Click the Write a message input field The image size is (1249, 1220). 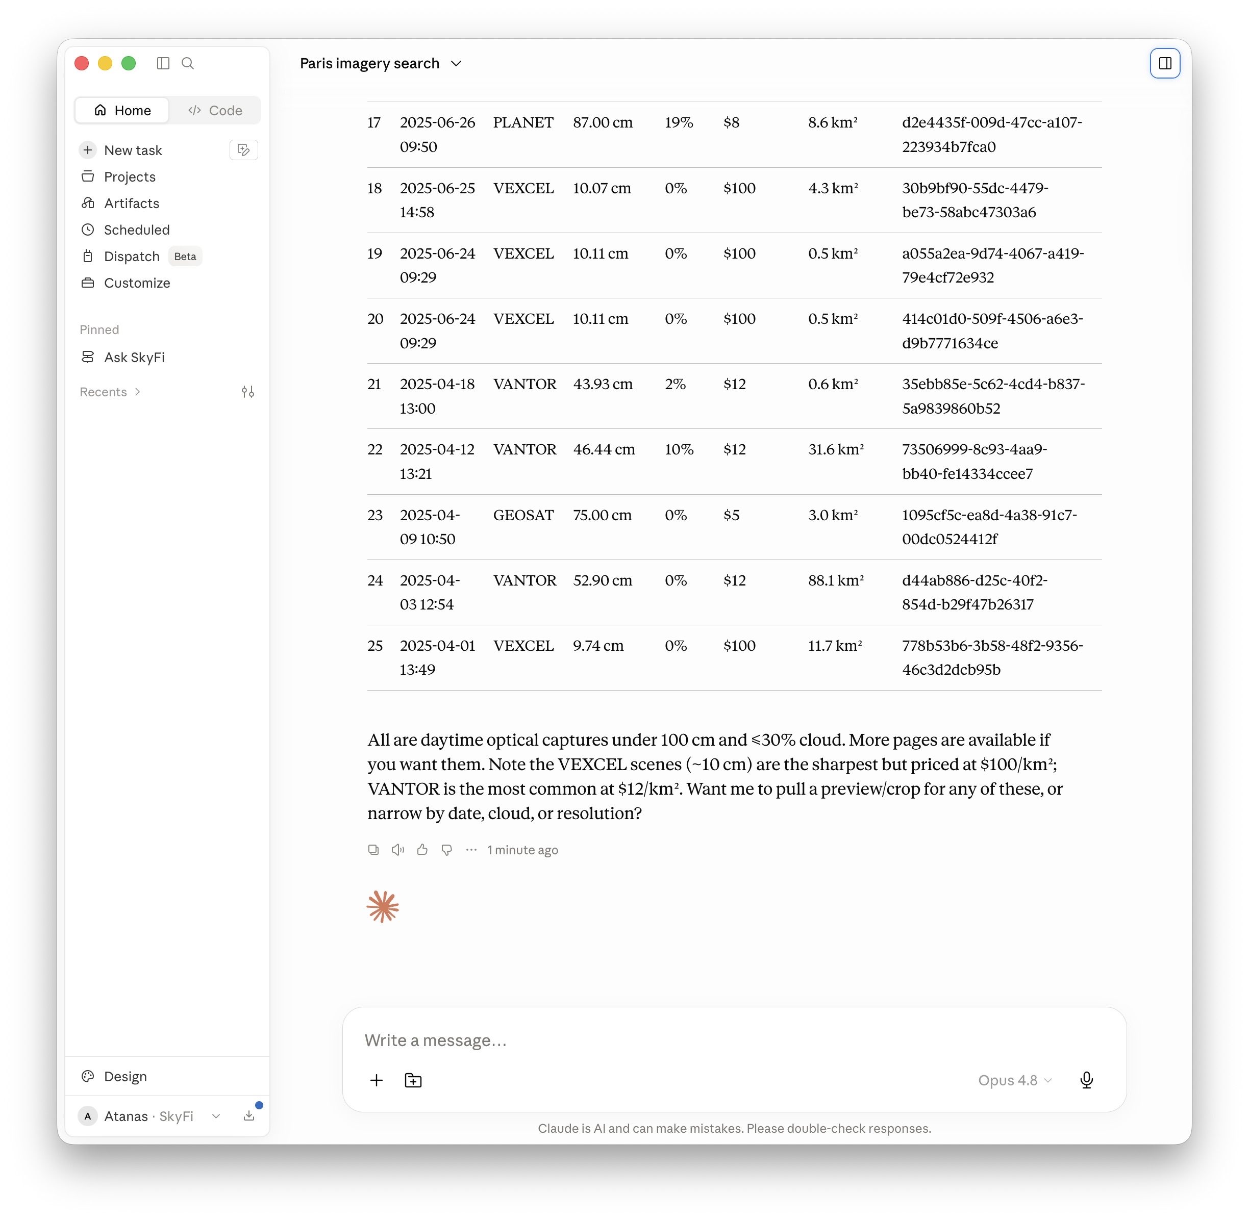(734, 1040)
